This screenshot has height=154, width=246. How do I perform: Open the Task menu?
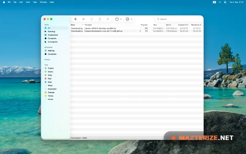click(35, 2)
